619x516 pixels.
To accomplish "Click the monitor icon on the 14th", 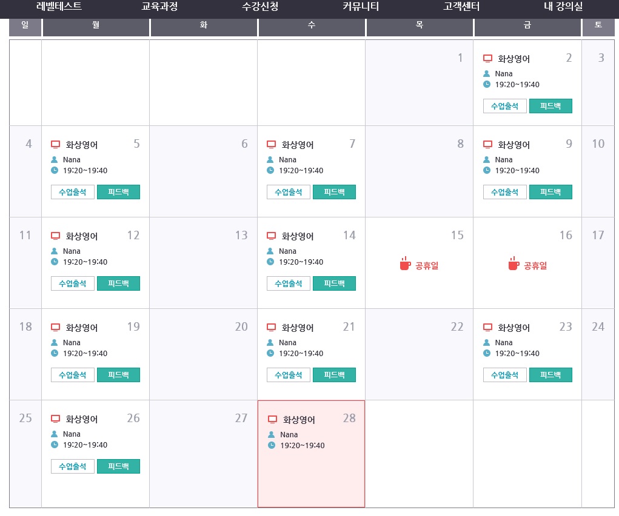I will click(x=271, y=236).
